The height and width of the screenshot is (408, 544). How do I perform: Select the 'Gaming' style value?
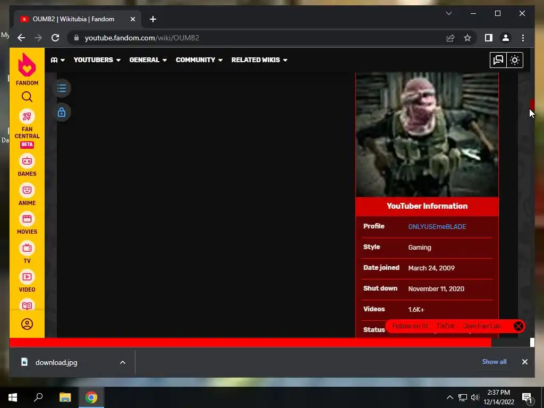coord(420,248)
